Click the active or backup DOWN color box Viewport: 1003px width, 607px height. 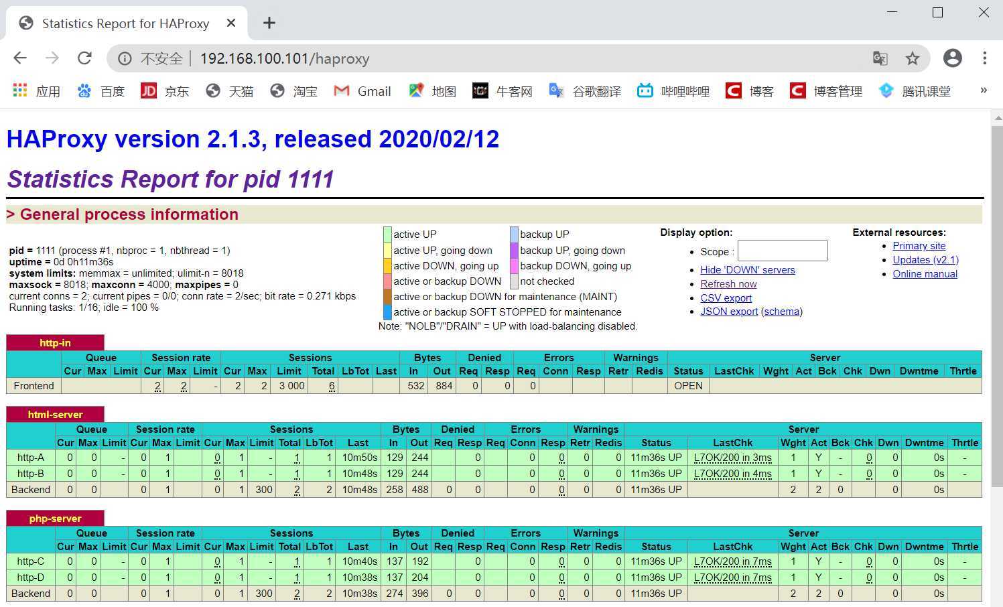387,281
